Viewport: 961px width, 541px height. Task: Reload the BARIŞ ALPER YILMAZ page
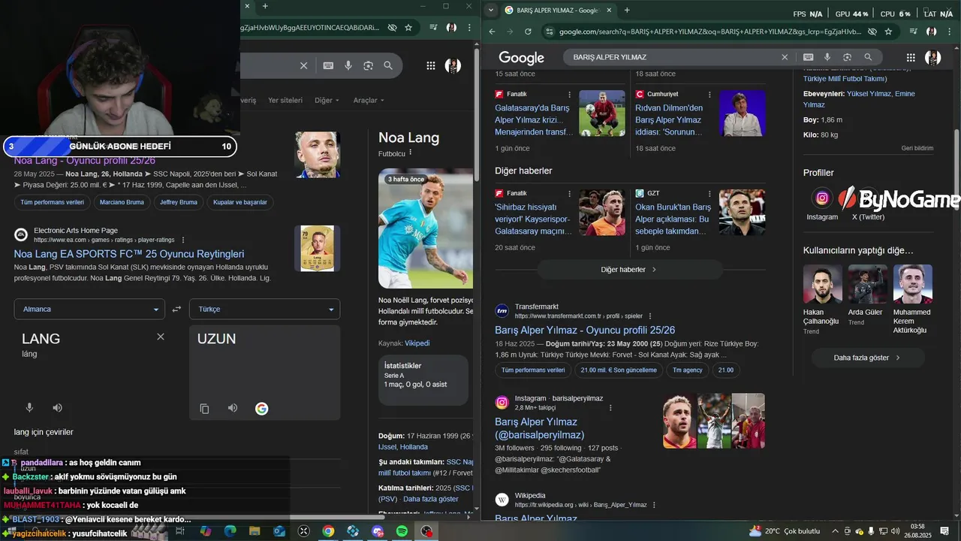coord(528,32)
